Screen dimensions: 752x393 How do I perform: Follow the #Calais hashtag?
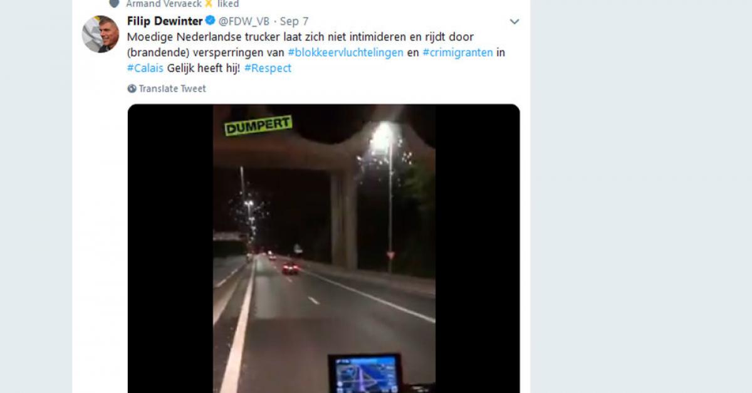click(x=145, y=68)
